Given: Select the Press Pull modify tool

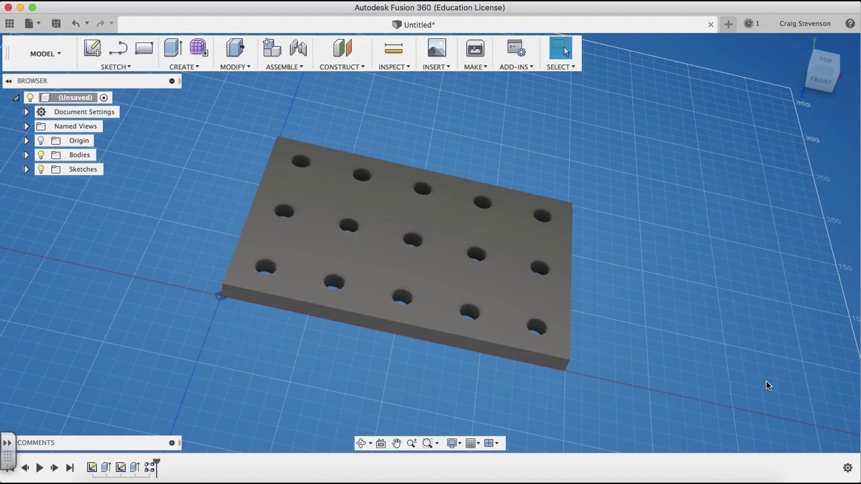Looking at the screenshot, I should [x=235, y=48].
